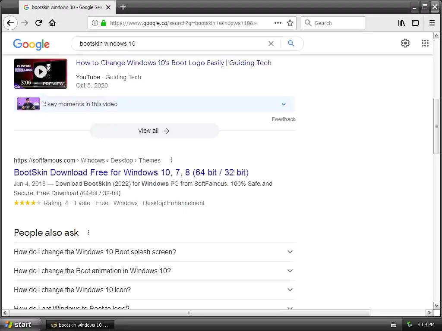The image size is (442, 331).
Task: Click the green network tray icon
Action: (x=410, y=325)
